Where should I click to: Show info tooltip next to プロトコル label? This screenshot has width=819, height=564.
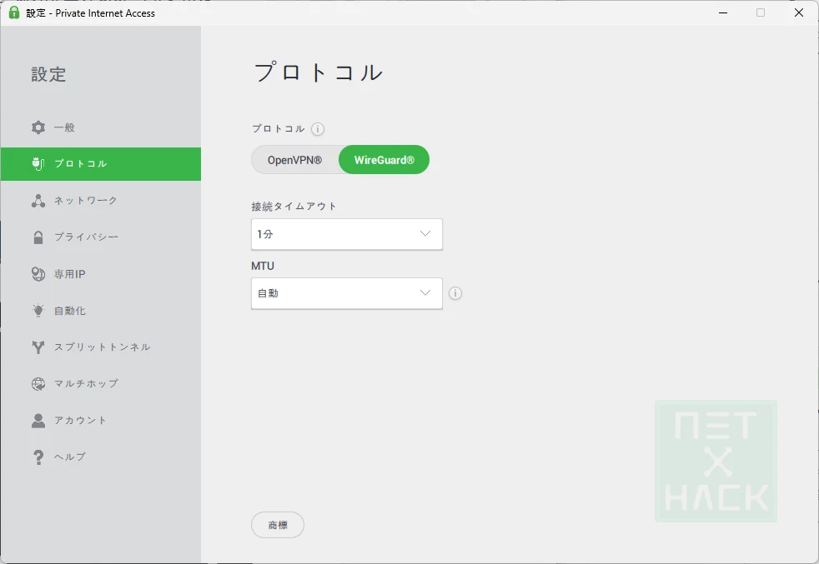318,129
